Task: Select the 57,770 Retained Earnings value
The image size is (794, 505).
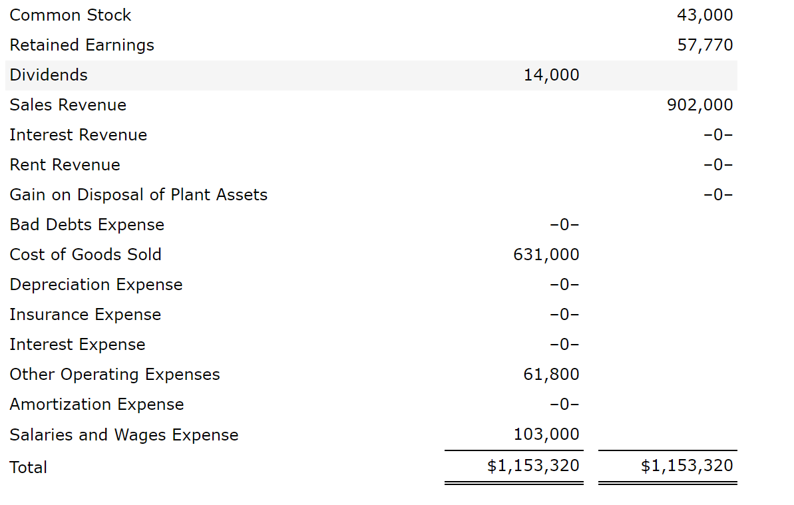Action: click(x=705, y=45)
